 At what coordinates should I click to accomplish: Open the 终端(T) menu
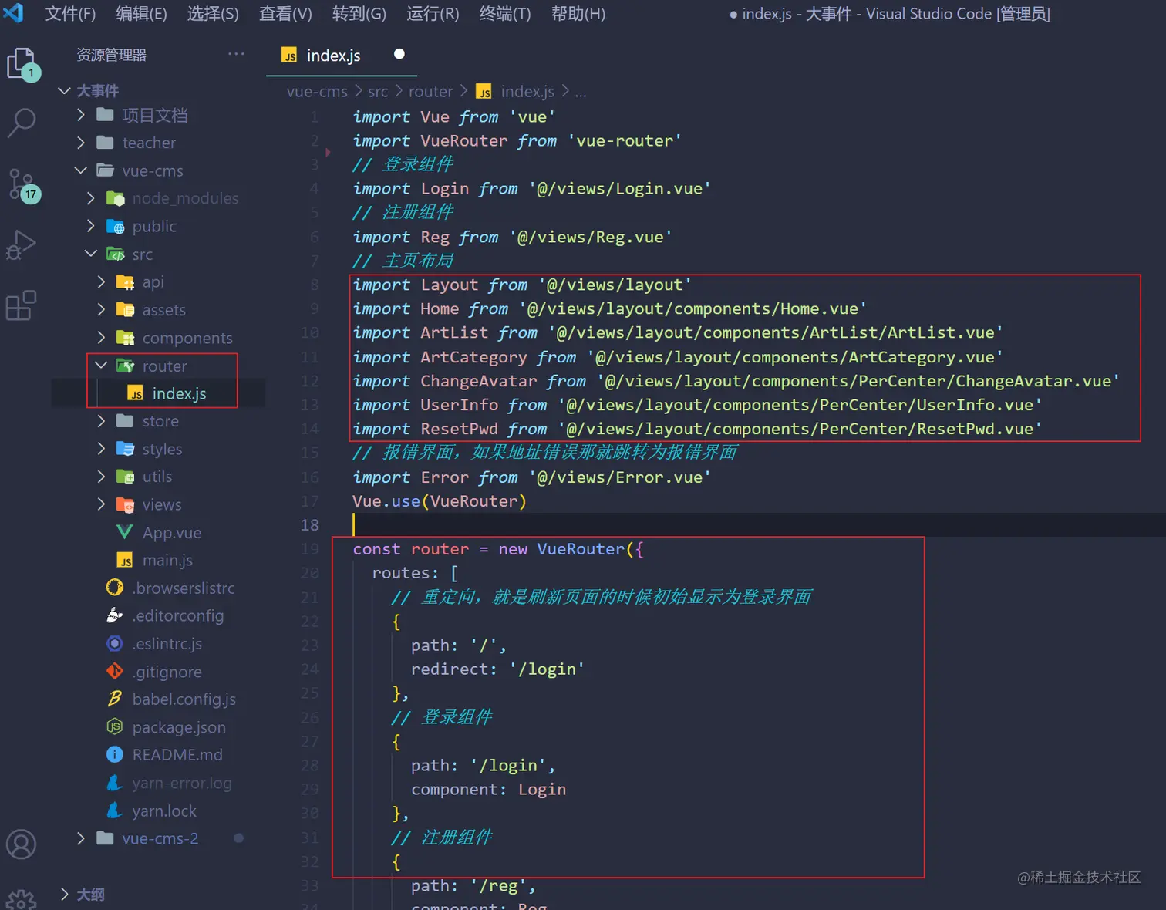(505, 14)
